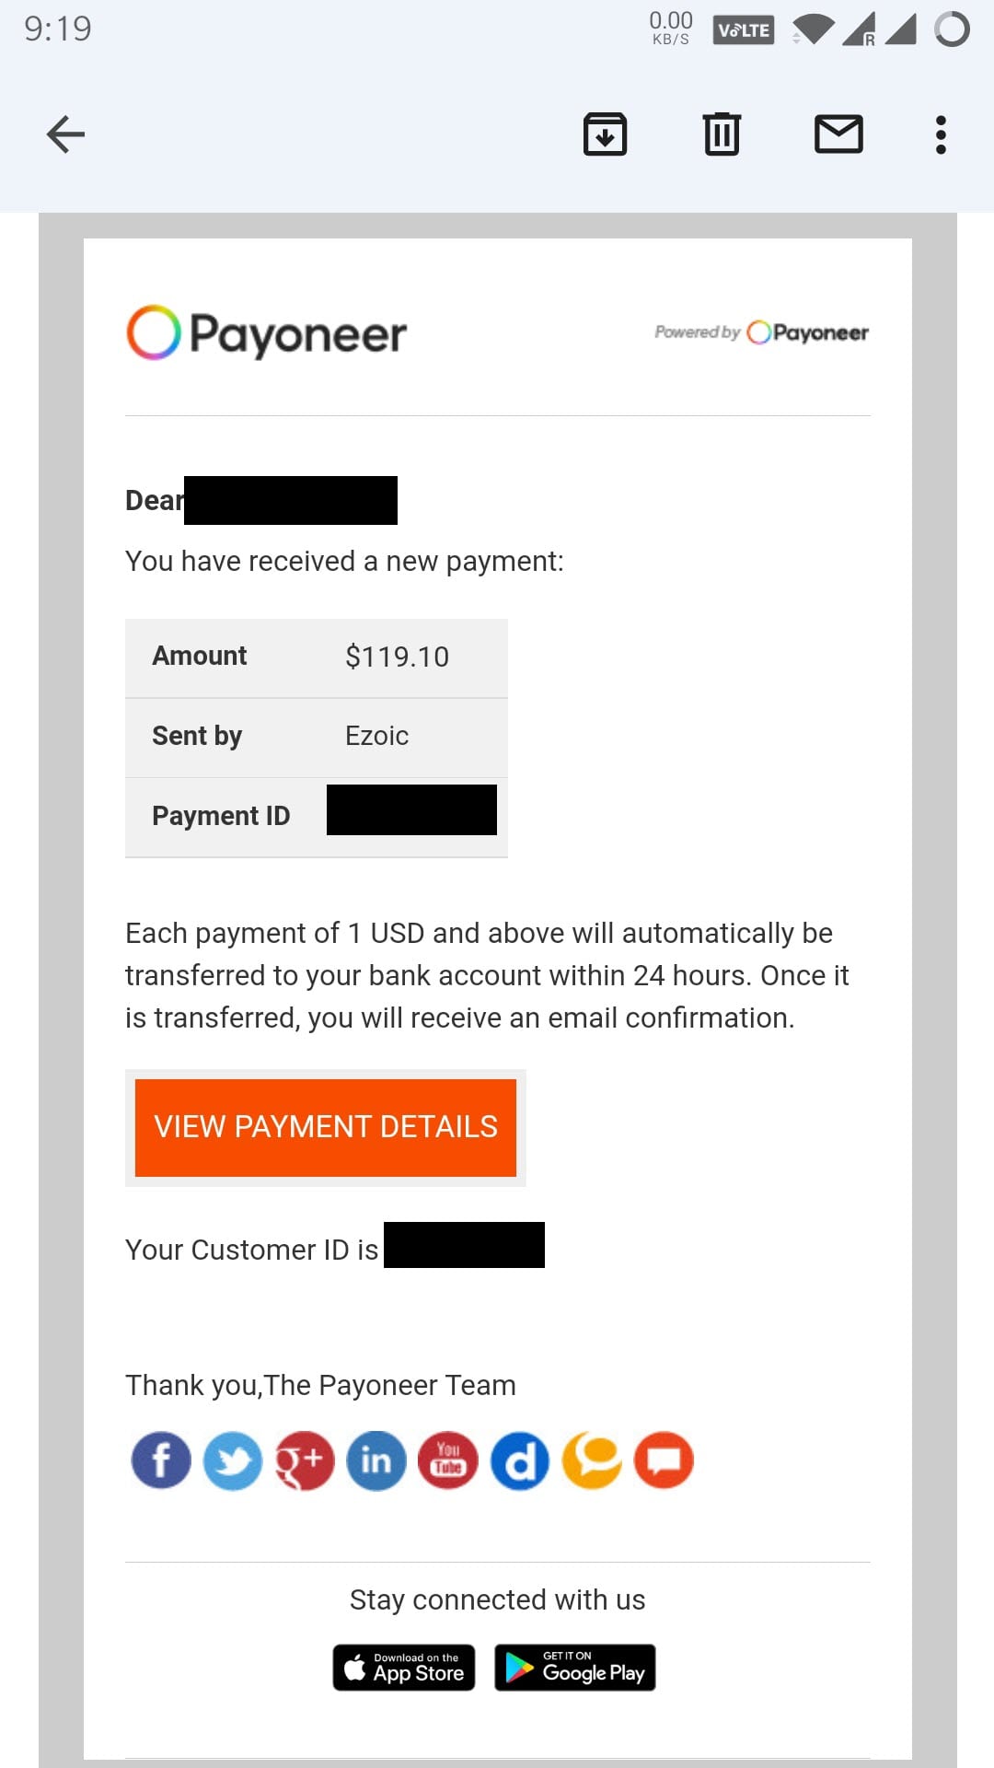Tap the orange community face icon

point(592,1460)
